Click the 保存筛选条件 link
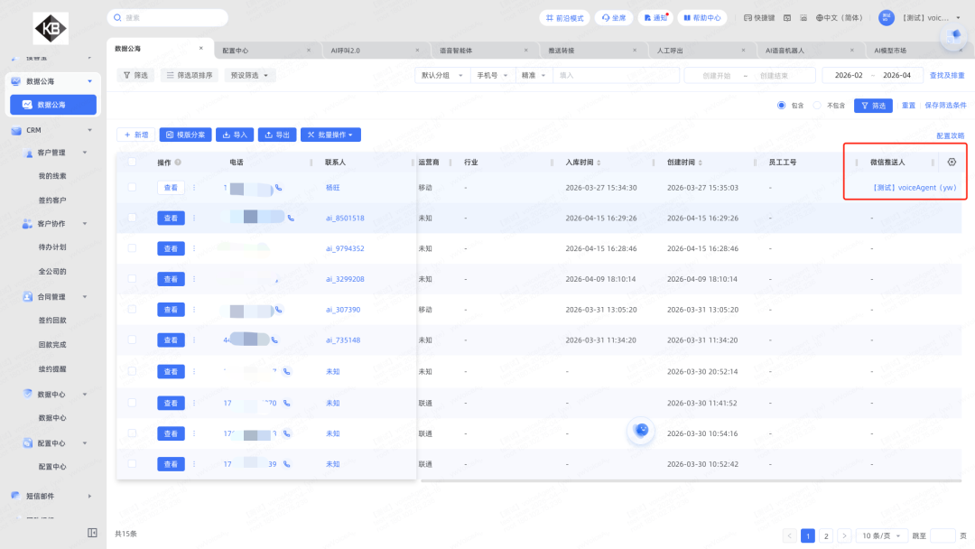 945,106
